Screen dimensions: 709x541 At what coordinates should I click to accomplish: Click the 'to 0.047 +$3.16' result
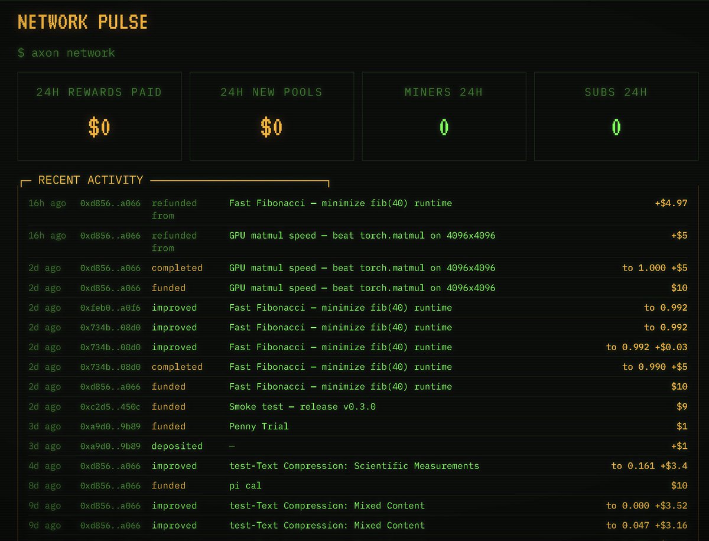647,526
